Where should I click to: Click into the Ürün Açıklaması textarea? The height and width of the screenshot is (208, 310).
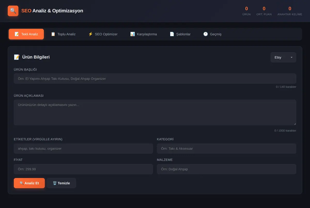(155, 113)
